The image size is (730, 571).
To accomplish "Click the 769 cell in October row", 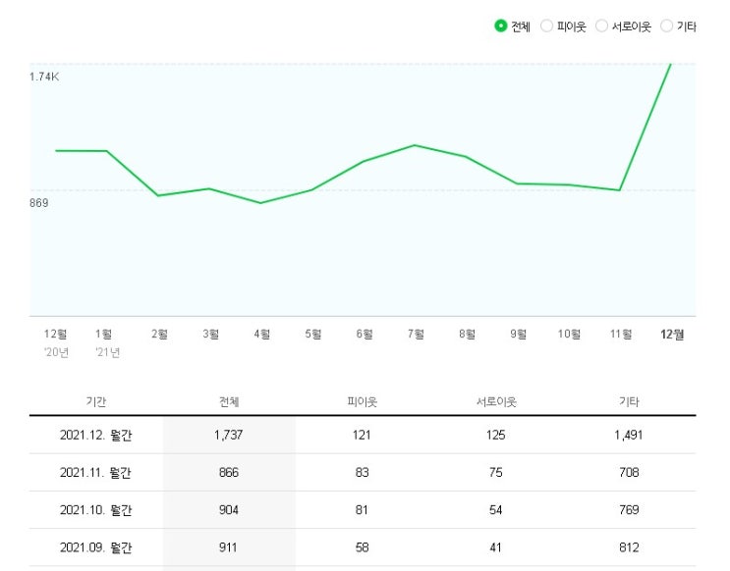I will pos(629,510).
